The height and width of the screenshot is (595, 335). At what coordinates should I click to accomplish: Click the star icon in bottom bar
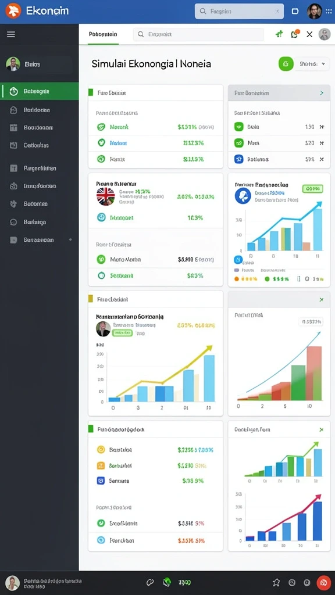276,582
